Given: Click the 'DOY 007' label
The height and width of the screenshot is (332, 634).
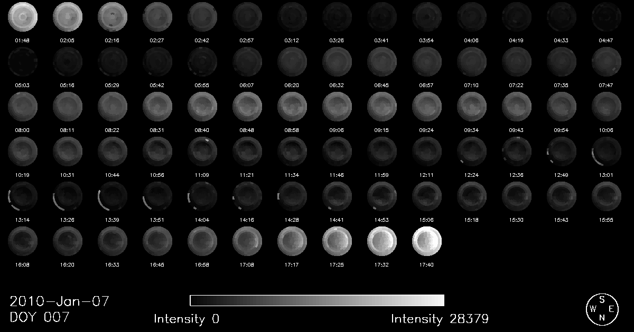Looking at the screenshot, I should coord(40,318).
